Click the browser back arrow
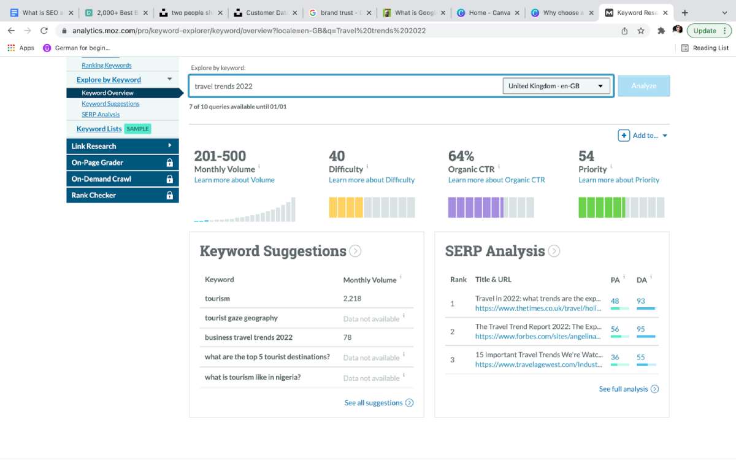The height and width of the screenshot is (460, 736). (x=11, y=31)
